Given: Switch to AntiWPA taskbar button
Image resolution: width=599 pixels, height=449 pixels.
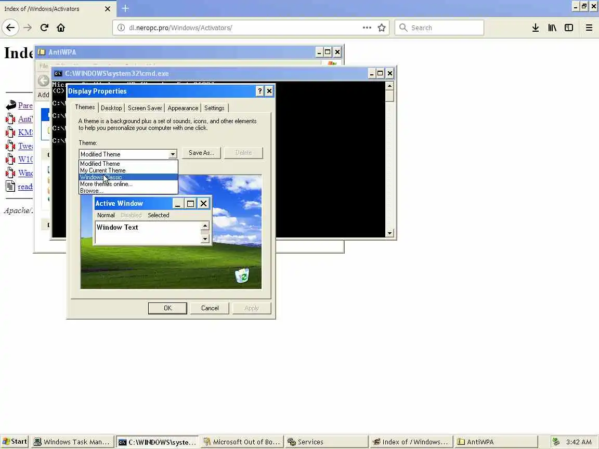Looking at the screenshot, I should pyautogui.click(x=496, y=442).
